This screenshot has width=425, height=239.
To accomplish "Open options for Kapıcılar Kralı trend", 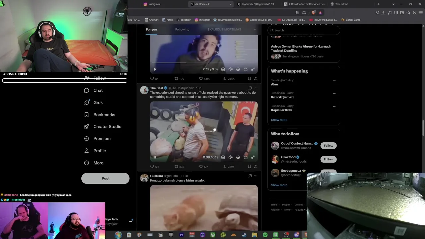I will 334,107.
